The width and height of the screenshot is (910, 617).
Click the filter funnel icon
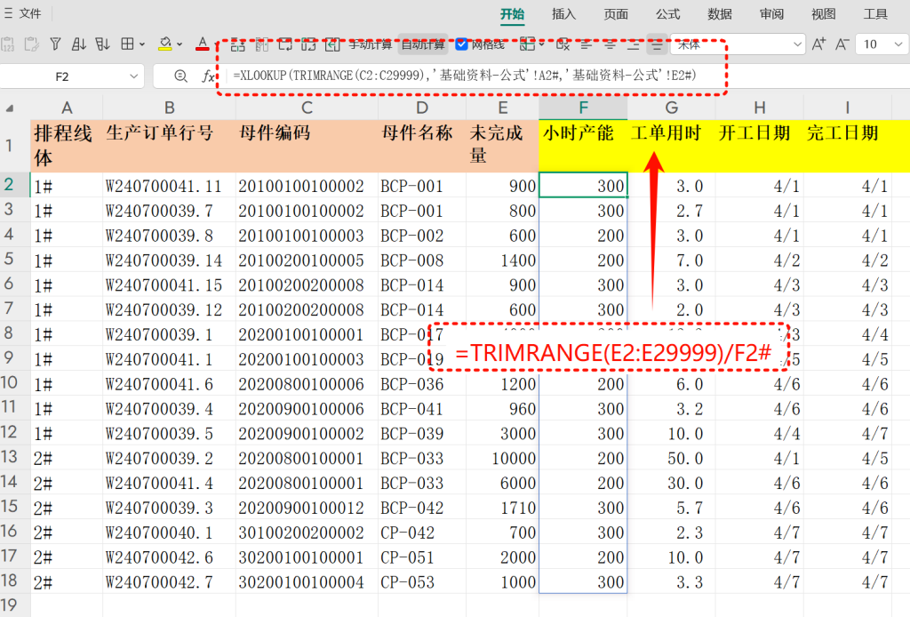[55, 44]
